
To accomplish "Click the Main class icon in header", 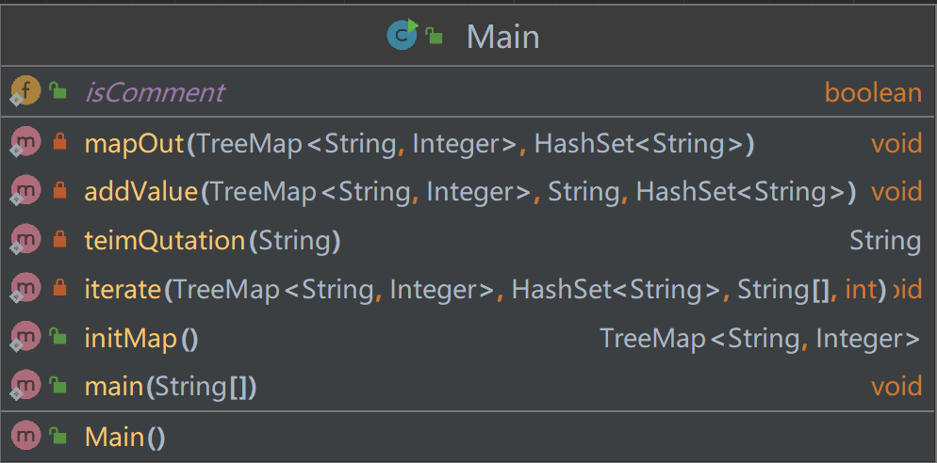I will tap(403, 36).
